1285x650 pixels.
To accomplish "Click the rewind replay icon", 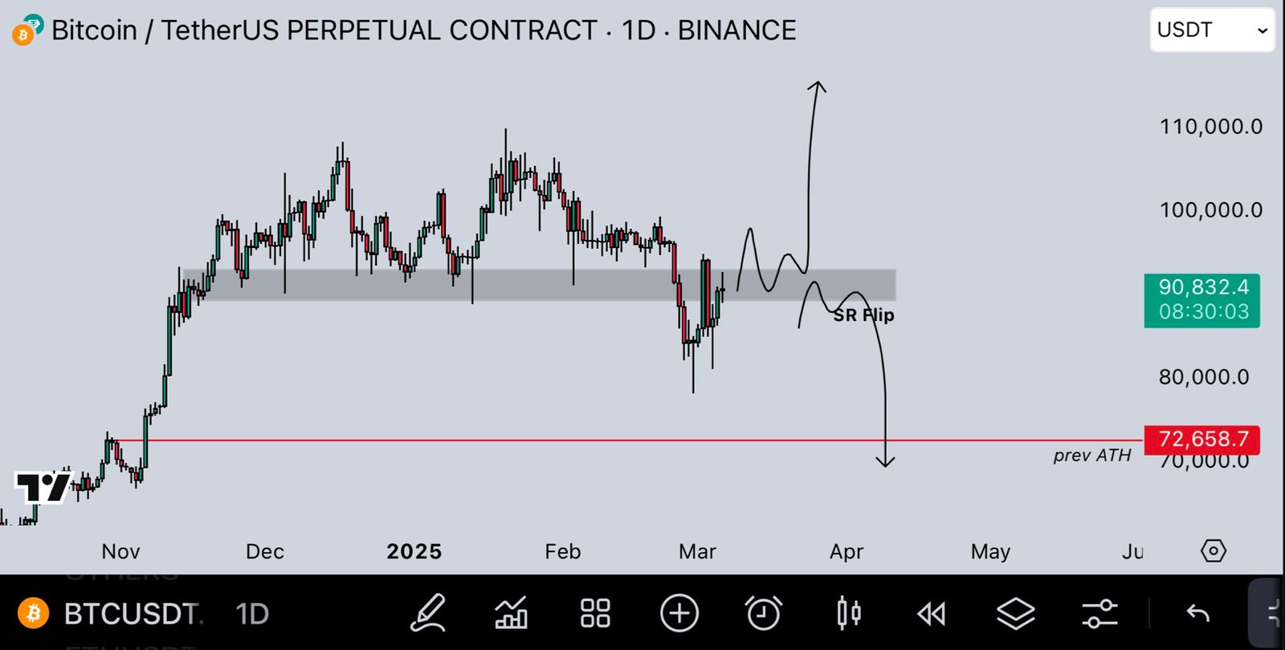I will click(x=932, y=615).
